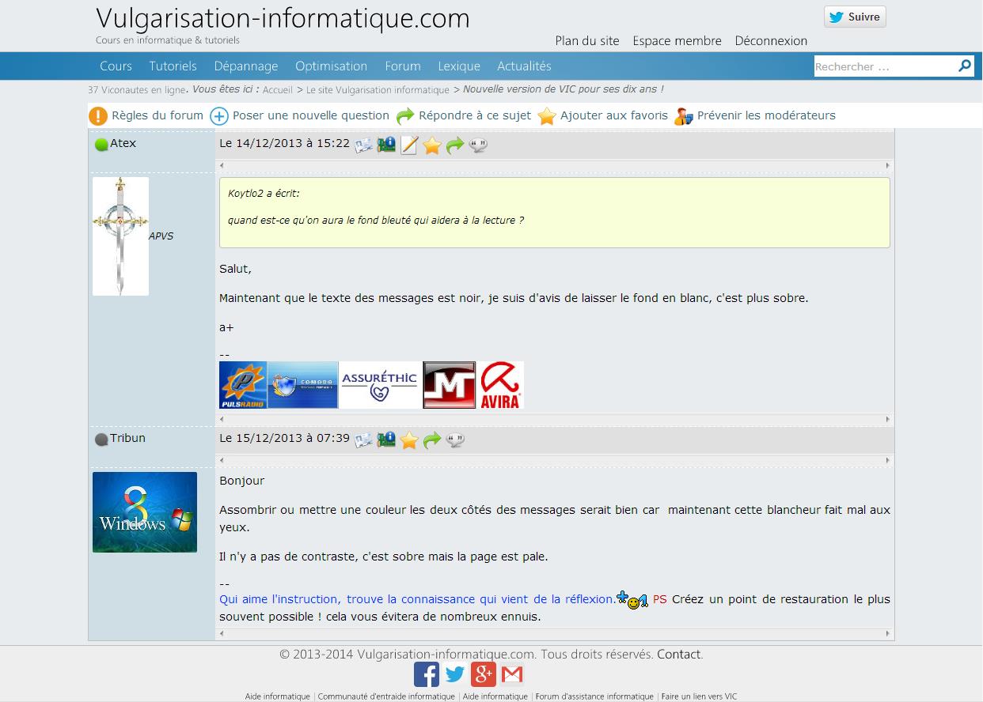Image resolution: width=983 pixels, height=702 pixels.
Task: Open Atex's profile card icon
Action: tap(363, 145)
